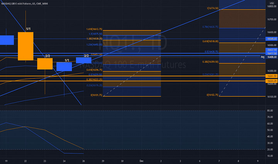Click the blue 16417.50 price label
278x164 pixels.
[271, 54]
